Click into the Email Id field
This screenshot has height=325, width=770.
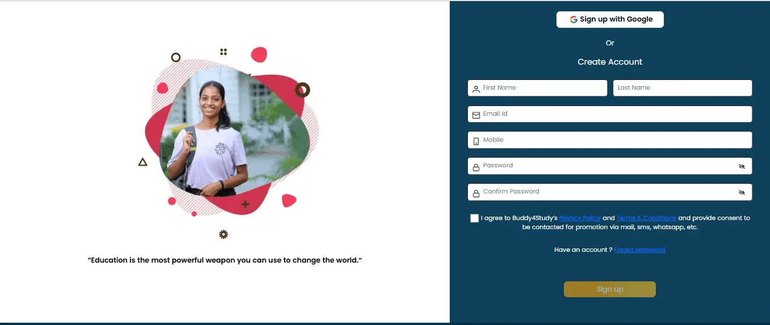tap(610, 114)
